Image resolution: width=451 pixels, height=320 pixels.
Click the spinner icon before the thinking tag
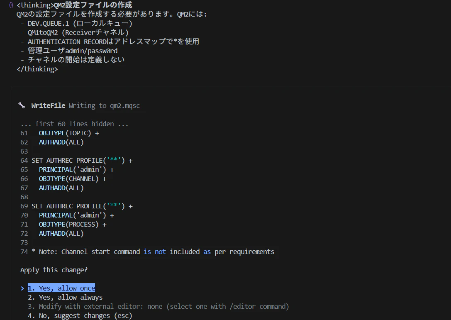(11, 5)
